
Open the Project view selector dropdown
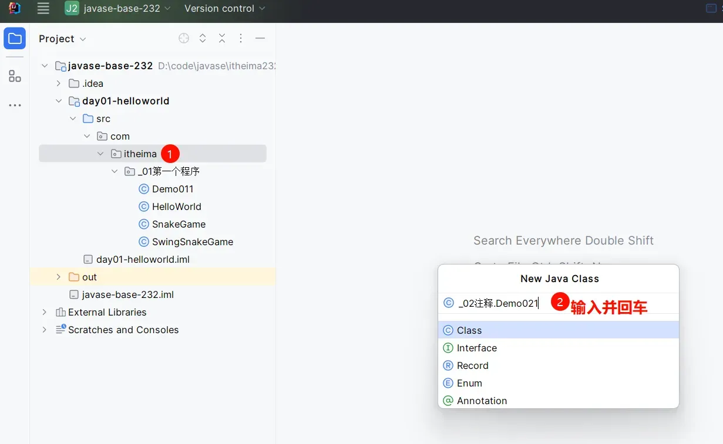(62, 39)
